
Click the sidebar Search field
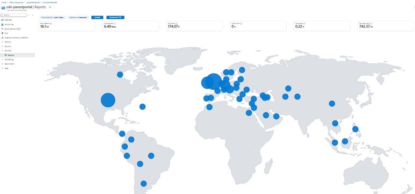pos(14,15)
